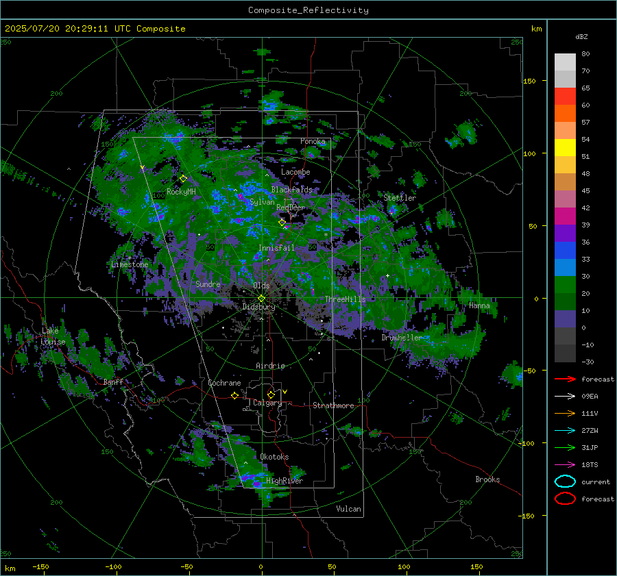Click the Ponoka city label
617x576 pixels.
click(x=313, y=141)
